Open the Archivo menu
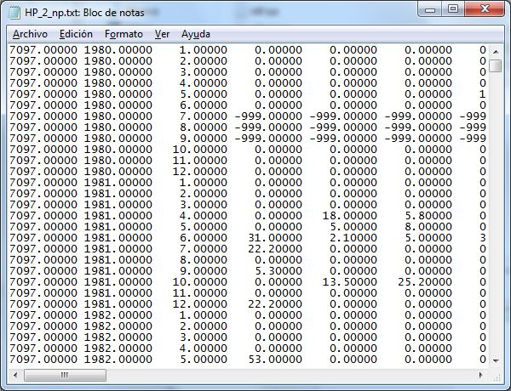 click(x=30, y=34)
